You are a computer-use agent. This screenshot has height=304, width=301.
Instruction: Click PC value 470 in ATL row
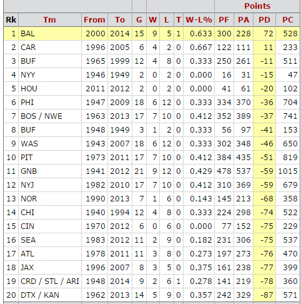pyautogui.click(x=290, y=254)
